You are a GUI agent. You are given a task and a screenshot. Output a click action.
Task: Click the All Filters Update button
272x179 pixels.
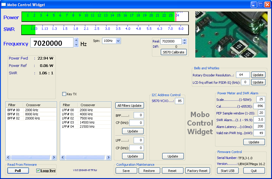point(129,106)
